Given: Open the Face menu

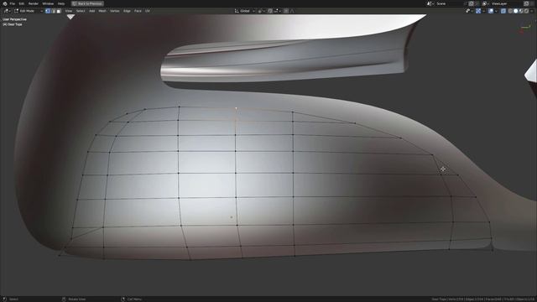Looking at the screenshot, I should pyautogui.click(x=138, y=11).
